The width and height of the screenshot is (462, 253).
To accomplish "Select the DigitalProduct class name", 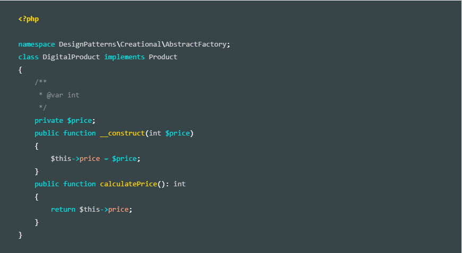I will [71, 57].
